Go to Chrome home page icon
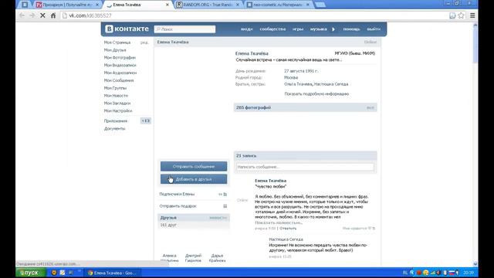 pyautogui.click(x=53, y=15)
